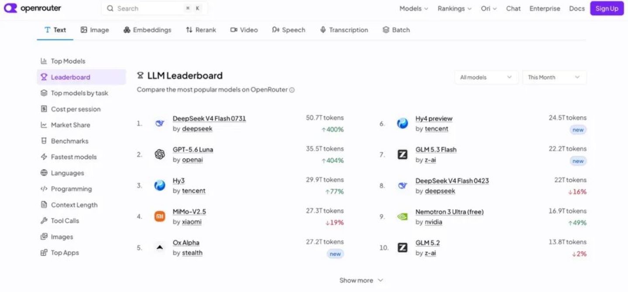Click the Tool Calls wrench icon

[44, 220]
